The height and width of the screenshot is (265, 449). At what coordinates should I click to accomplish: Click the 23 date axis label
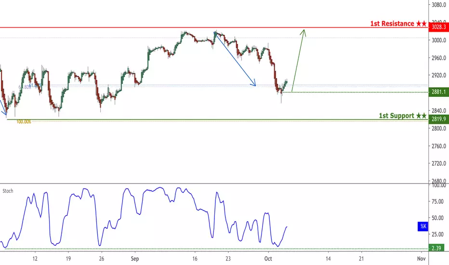228,259
